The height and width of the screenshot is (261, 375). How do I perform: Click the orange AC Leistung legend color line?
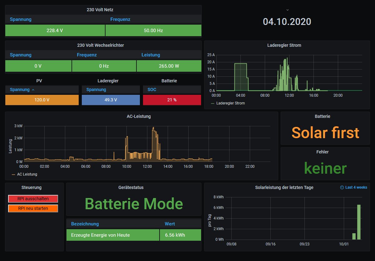click(13, 174)
